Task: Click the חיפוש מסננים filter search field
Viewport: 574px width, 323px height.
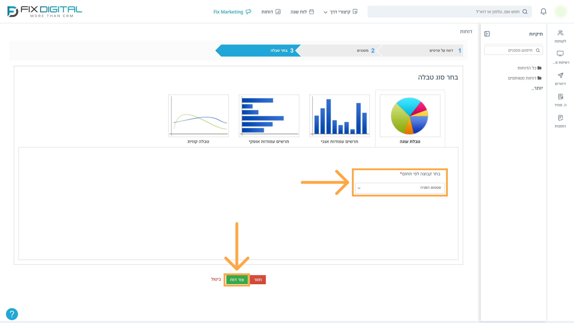Action: 513,50
